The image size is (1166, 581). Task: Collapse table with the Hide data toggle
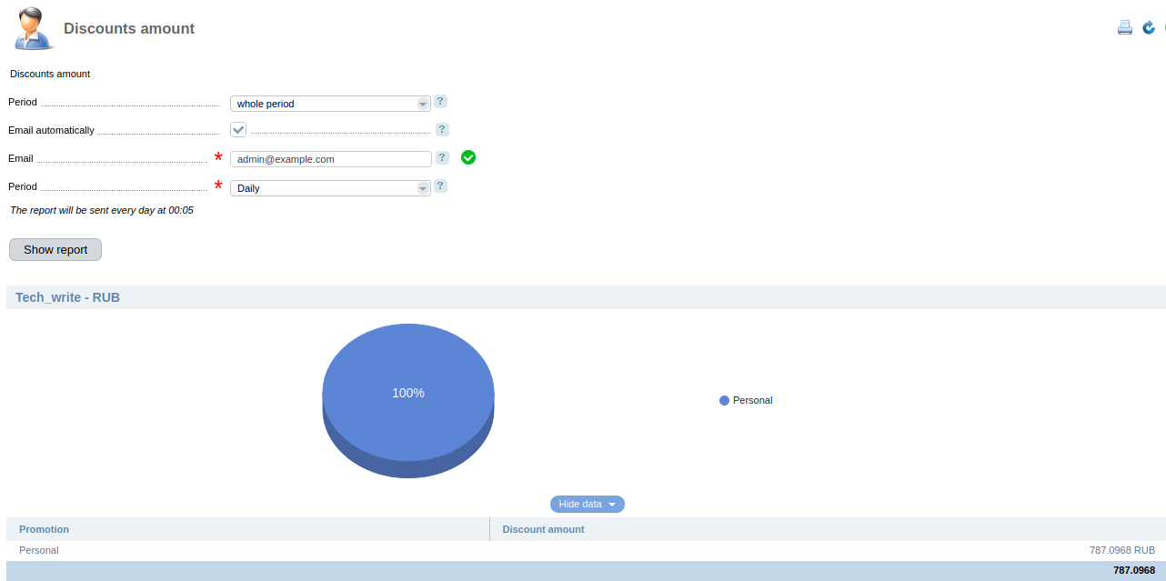[588, 504]
